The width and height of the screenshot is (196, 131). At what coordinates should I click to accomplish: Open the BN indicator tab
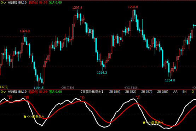click(184, 92)
